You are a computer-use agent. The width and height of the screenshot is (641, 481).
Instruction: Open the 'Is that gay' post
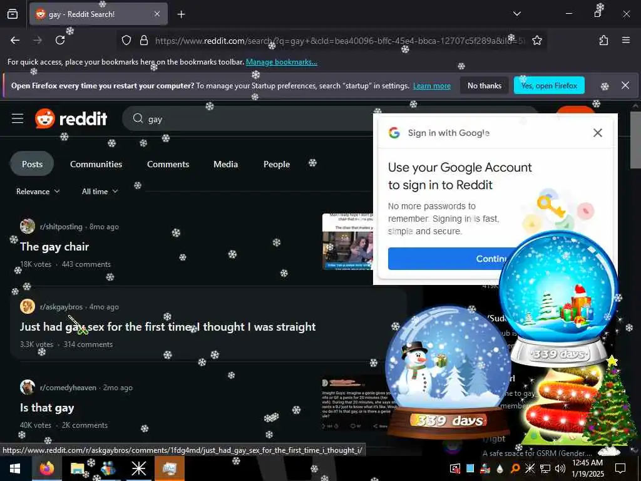[47, 408]
